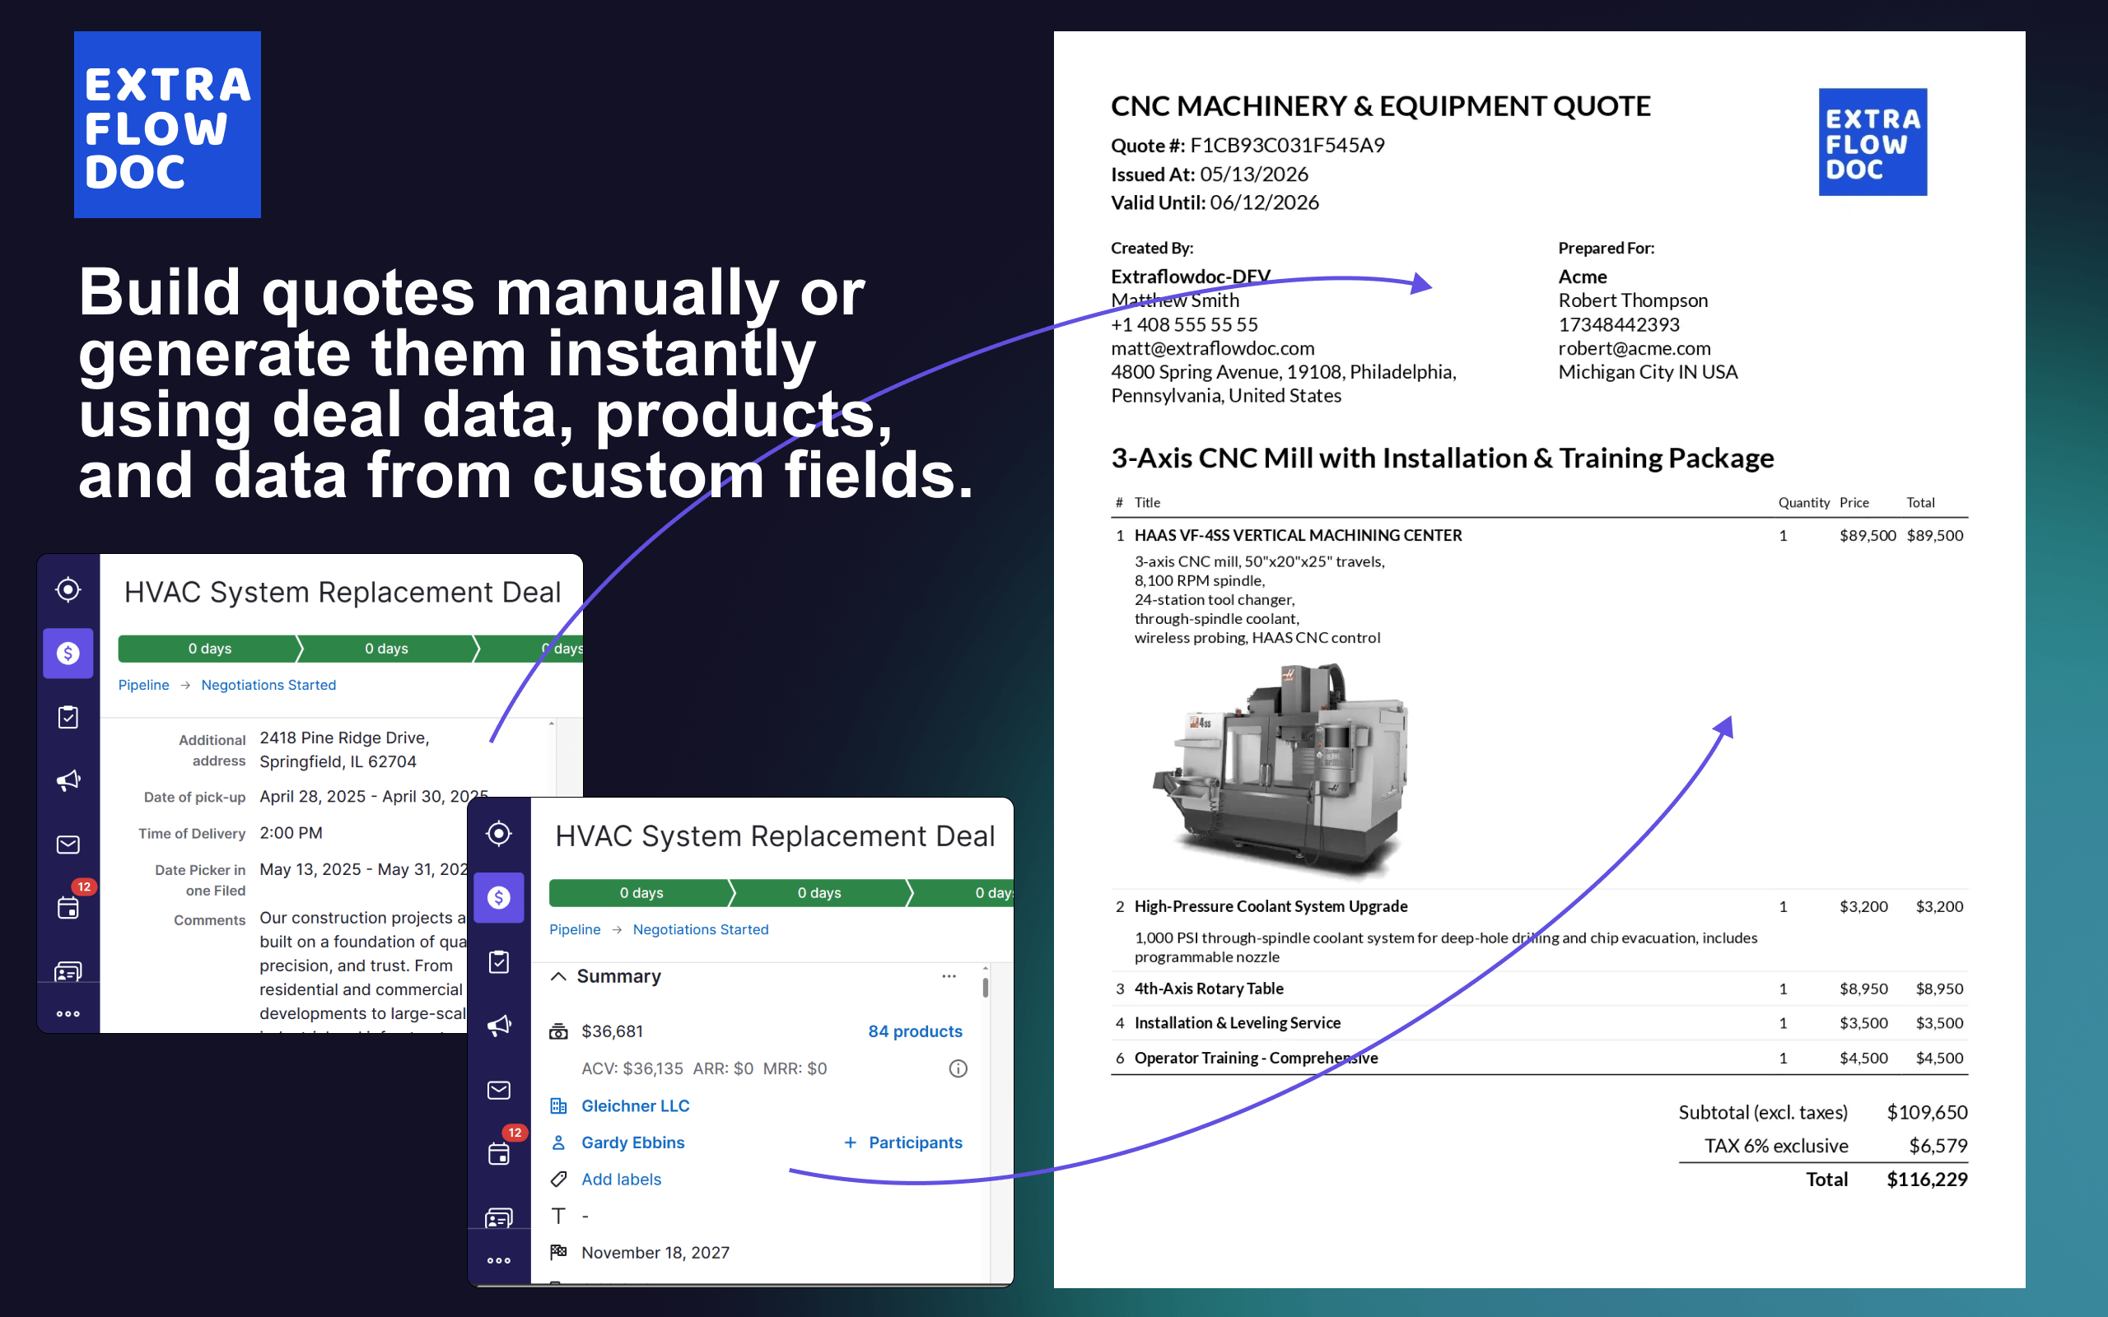This screenshot has width=2108, height=1317.
Task: Open Activities calendar icon in Summary window sidebar
Action: coord(499,1154)
